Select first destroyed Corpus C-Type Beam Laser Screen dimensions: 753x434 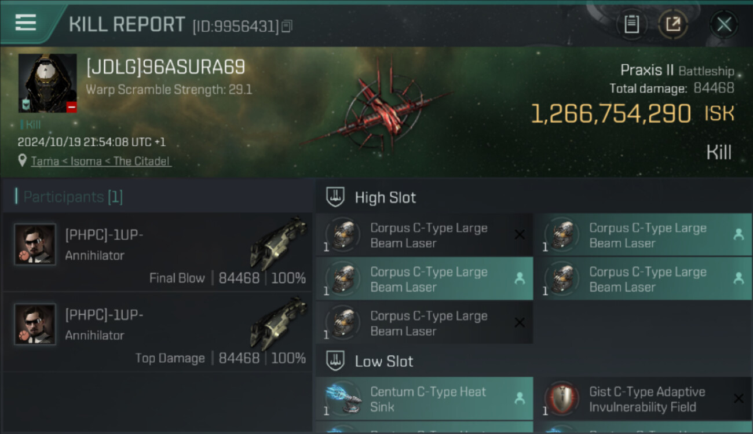click(425, 234)
